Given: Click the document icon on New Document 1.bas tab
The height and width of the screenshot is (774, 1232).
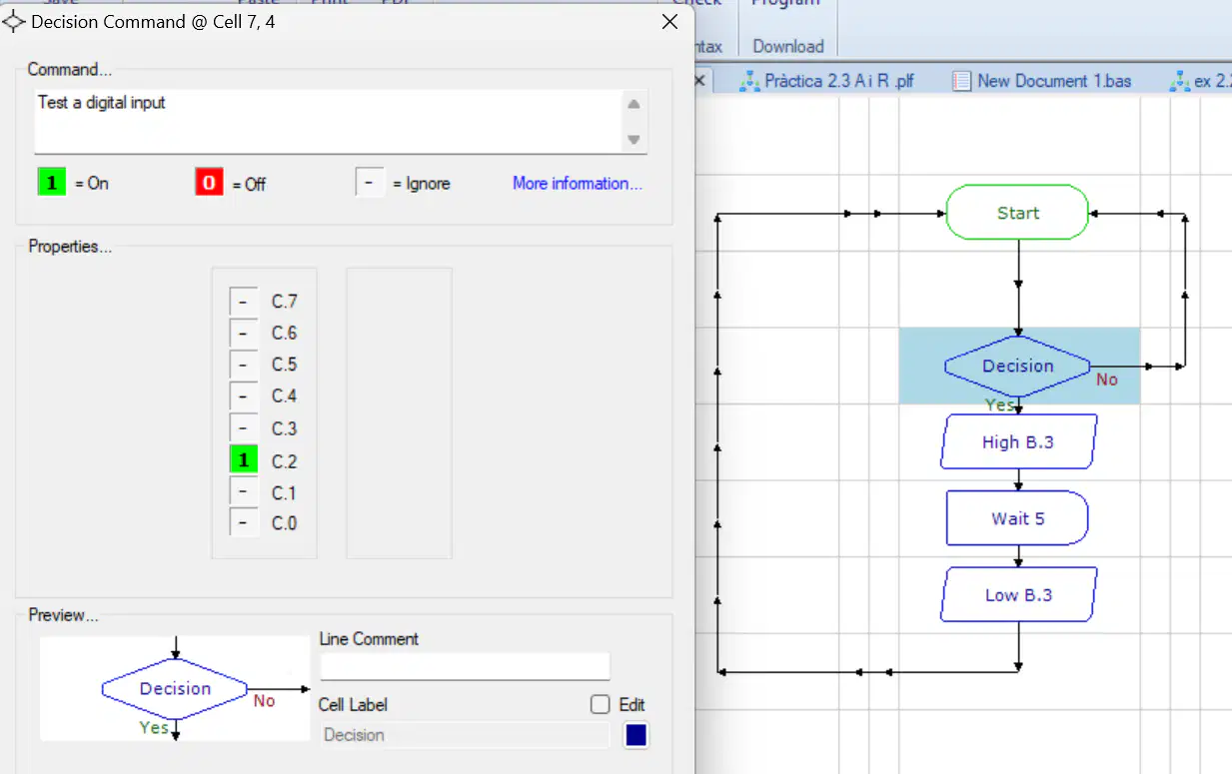Looking at the screenshot, I should [961, 81].
